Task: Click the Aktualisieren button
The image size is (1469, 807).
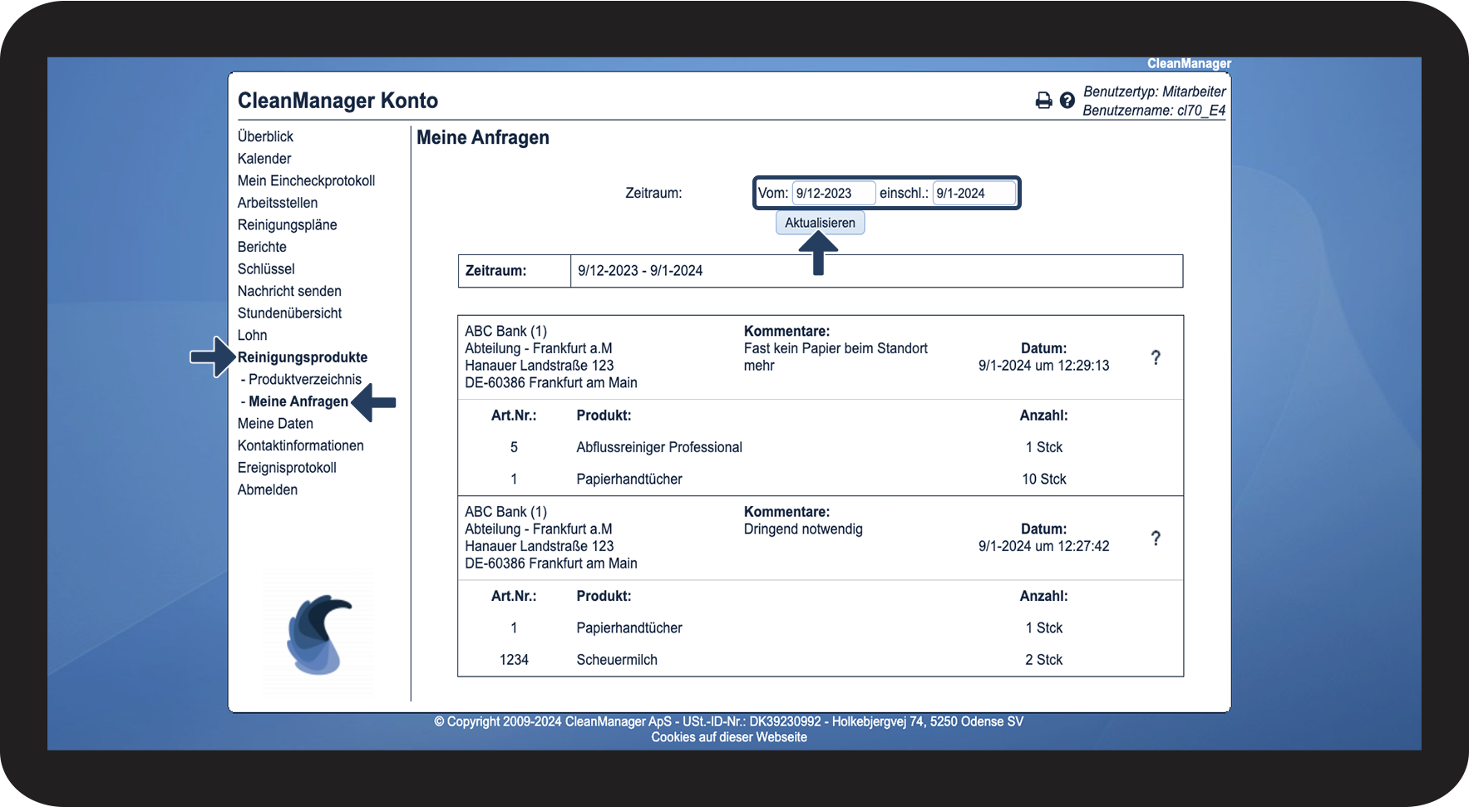Action: pos(820,223)
